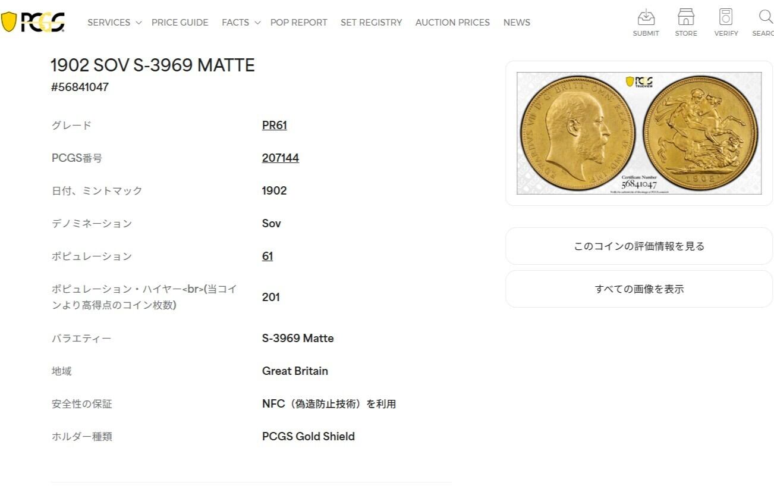Click the Submit tray icon
The width and height of the screenshot is (774, 501).
[x=646, y=17]
